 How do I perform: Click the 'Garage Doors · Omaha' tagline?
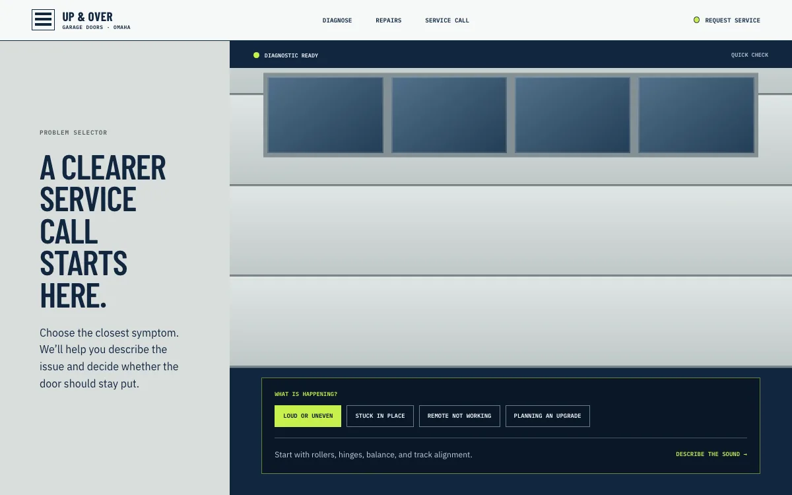tap(96, 28)
